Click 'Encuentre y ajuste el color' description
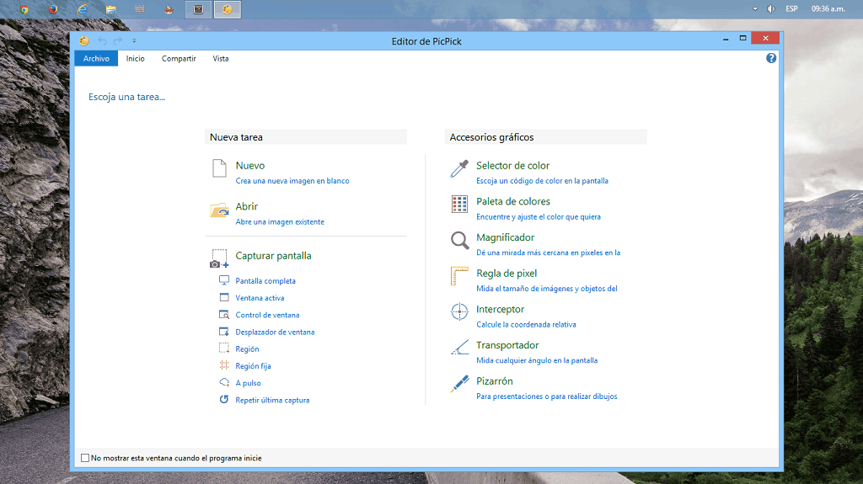The image size is (863, 484). coord(539,216)
